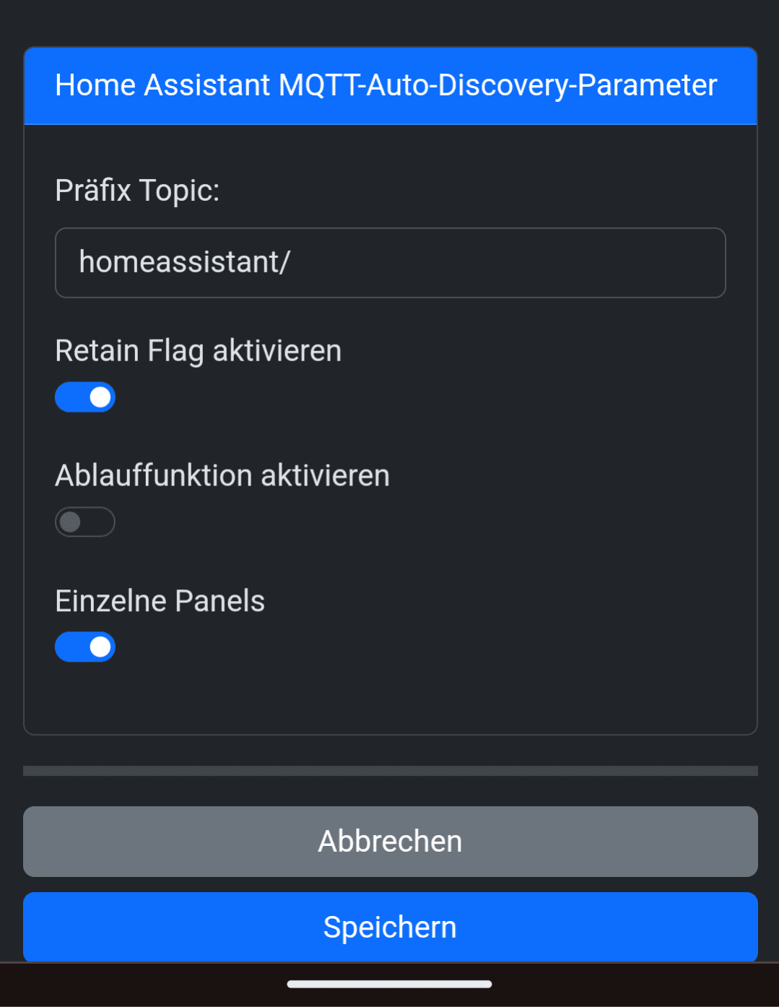Click the Retain Flag aktivieren label
The width and height of the screenshot is (779, 1007).
pos(199,351)
